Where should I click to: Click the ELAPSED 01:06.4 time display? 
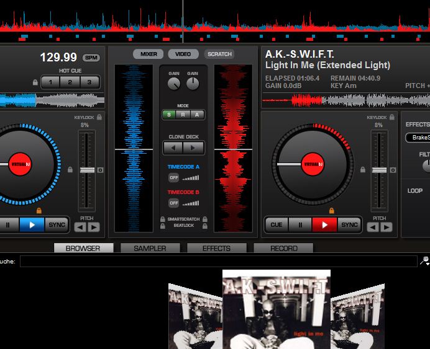pyautogui.click(x=292, y=78)
